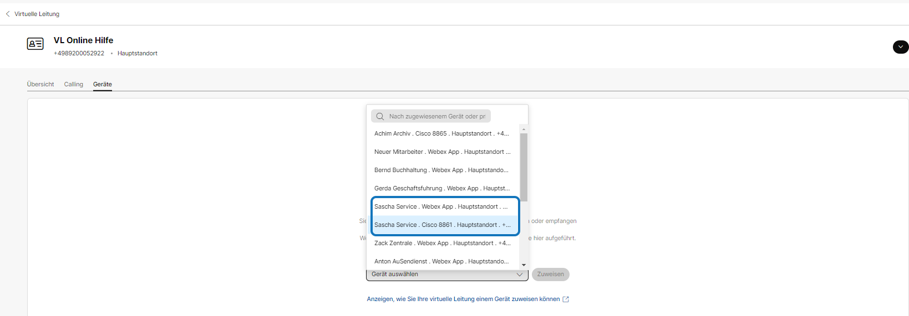909x316 pixels.
Task: Click the external link icon after help link
Action: tap(566, 299)
